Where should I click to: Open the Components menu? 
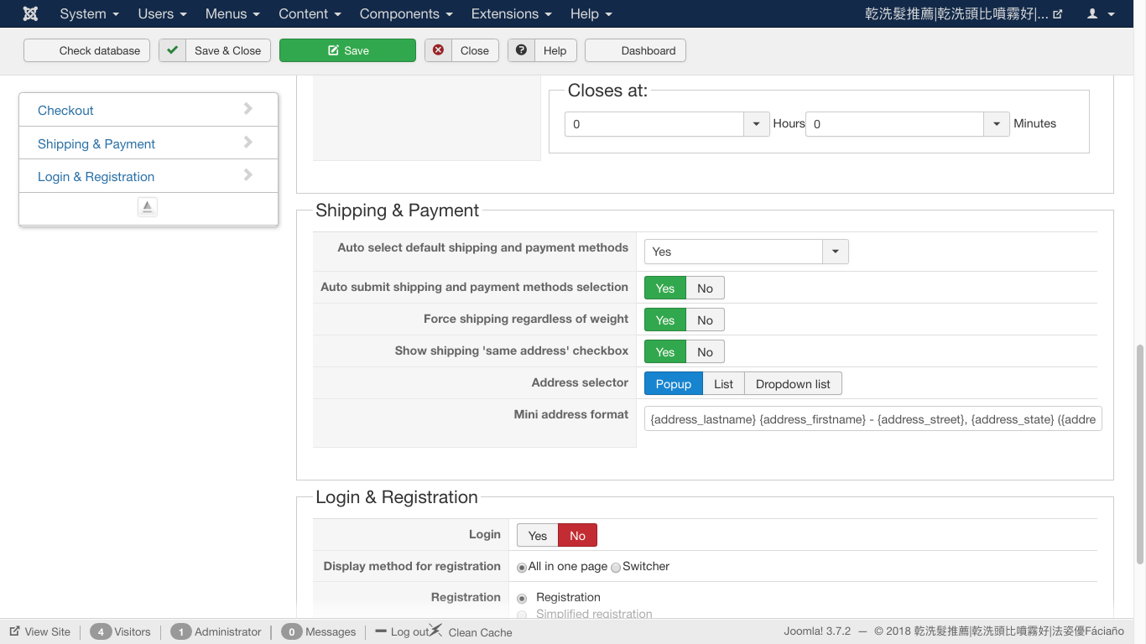405,14
